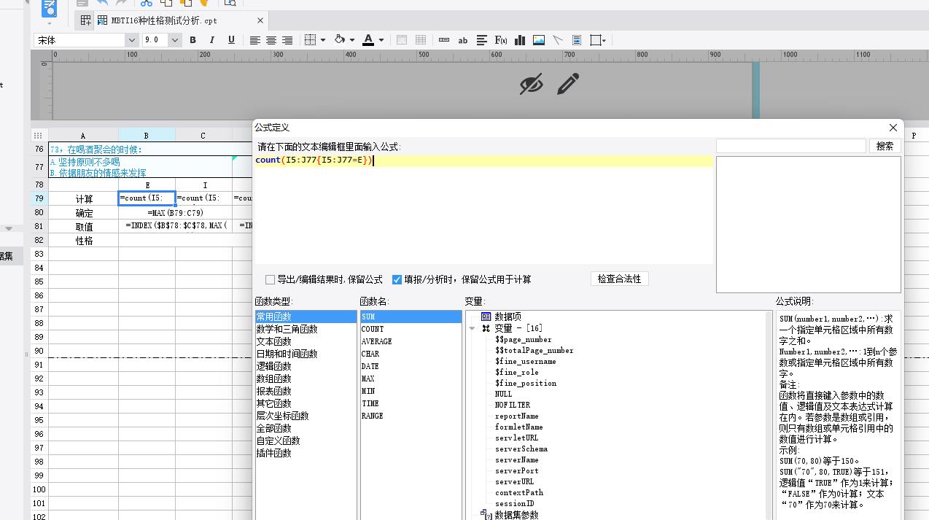Select the sessionID variable
The height and width of the screenshot is (520, 929).
coord(515,503)
